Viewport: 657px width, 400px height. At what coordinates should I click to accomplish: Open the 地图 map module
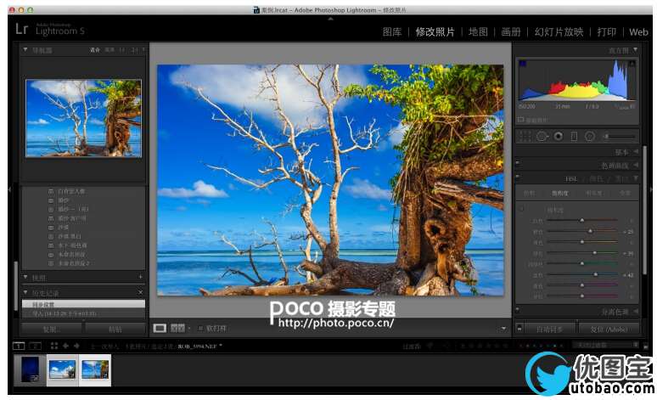point(478,32)
